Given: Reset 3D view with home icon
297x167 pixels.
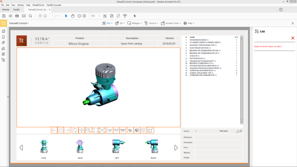Looking at the screenshot, I should point(61,130).
